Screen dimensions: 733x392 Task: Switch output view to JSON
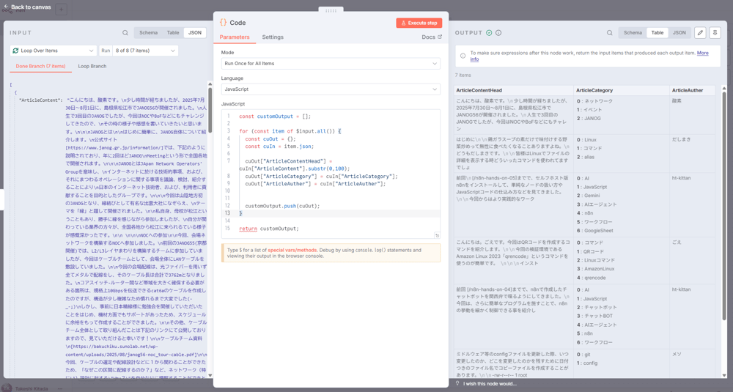click(x=679, y=33)
